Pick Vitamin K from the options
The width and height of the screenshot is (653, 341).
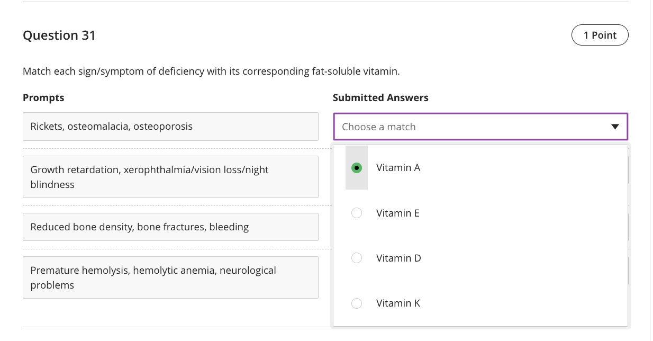pyautogui.click(x=357, y=303)
